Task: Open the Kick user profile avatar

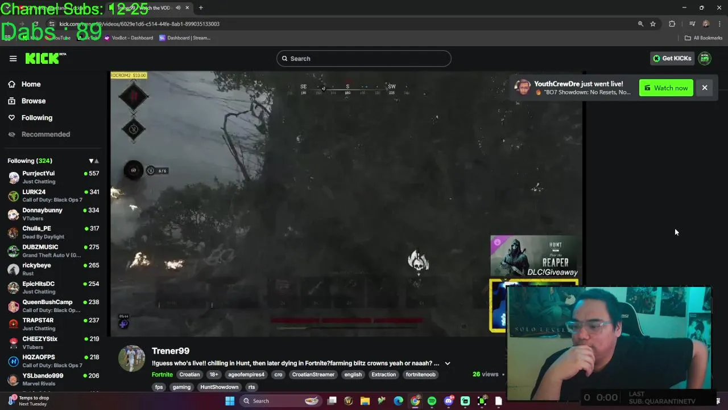Action: (705, 58)
